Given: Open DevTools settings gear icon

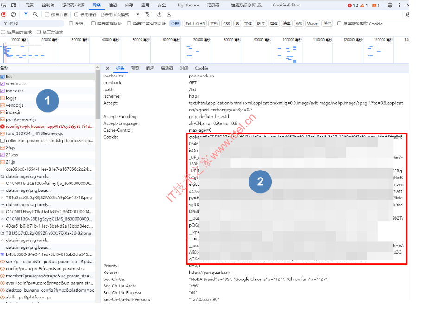Looking at the screenshot, I should (x=390, y=5).
